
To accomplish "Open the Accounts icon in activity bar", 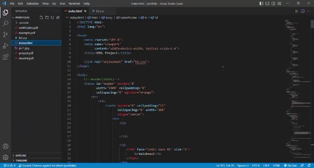I will pos(6,146).
